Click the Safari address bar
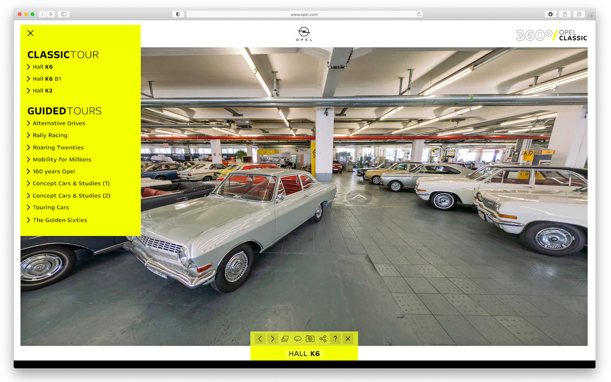The width and height of the screenshot is (611, 382). click(x=304, y=14)
